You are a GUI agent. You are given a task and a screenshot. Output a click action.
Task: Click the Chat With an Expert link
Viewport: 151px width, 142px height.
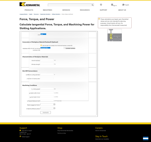click(x=27, y=131)
